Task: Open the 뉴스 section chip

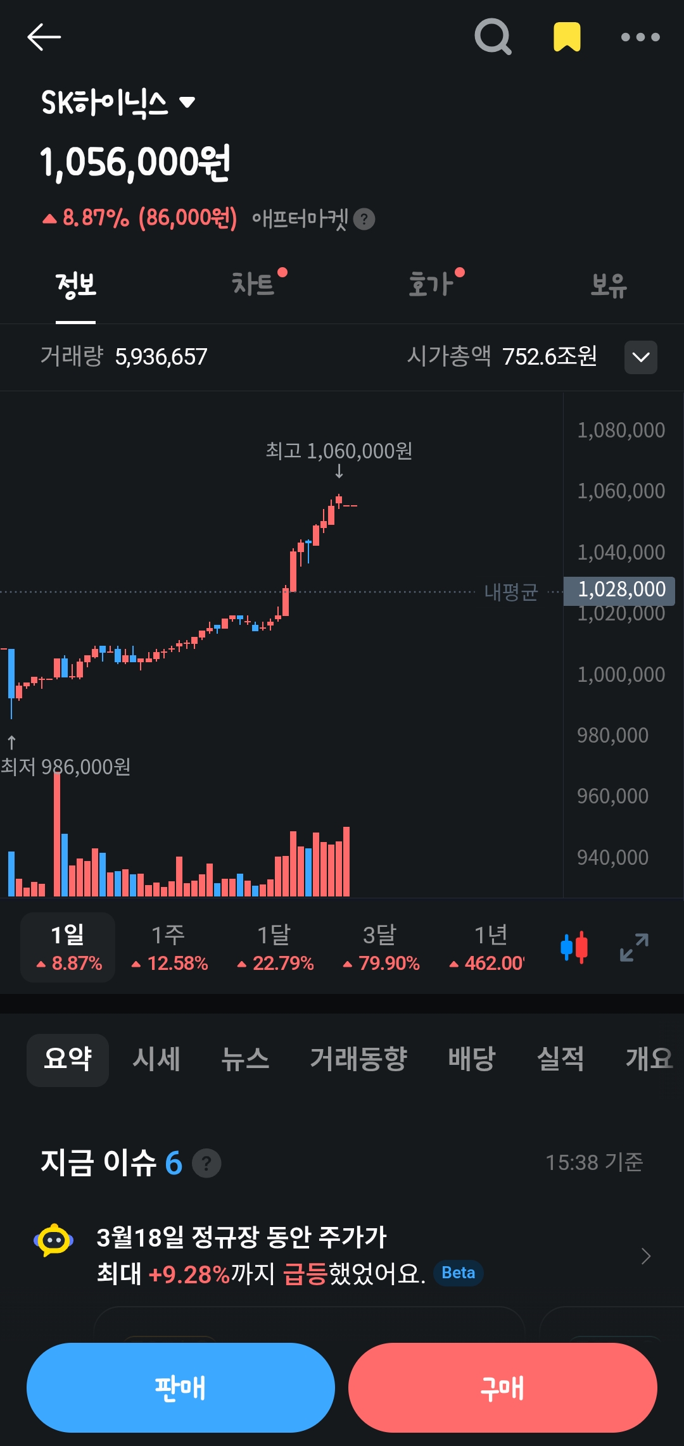Action: 245,1059
